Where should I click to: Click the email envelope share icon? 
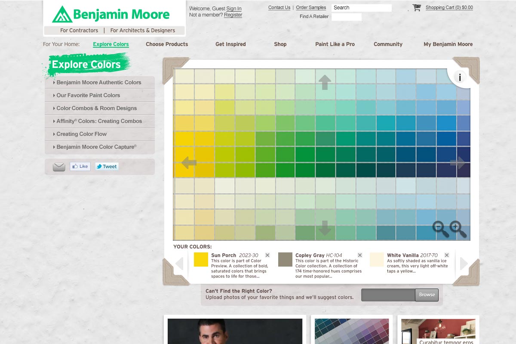pyautogui.click(x=59, y=167)
